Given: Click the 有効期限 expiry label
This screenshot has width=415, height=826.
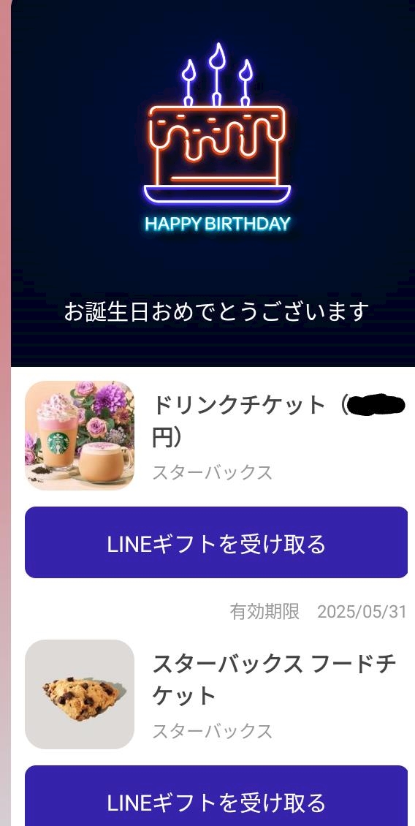Looking at the screenshot, I should [x=264, y=612].
